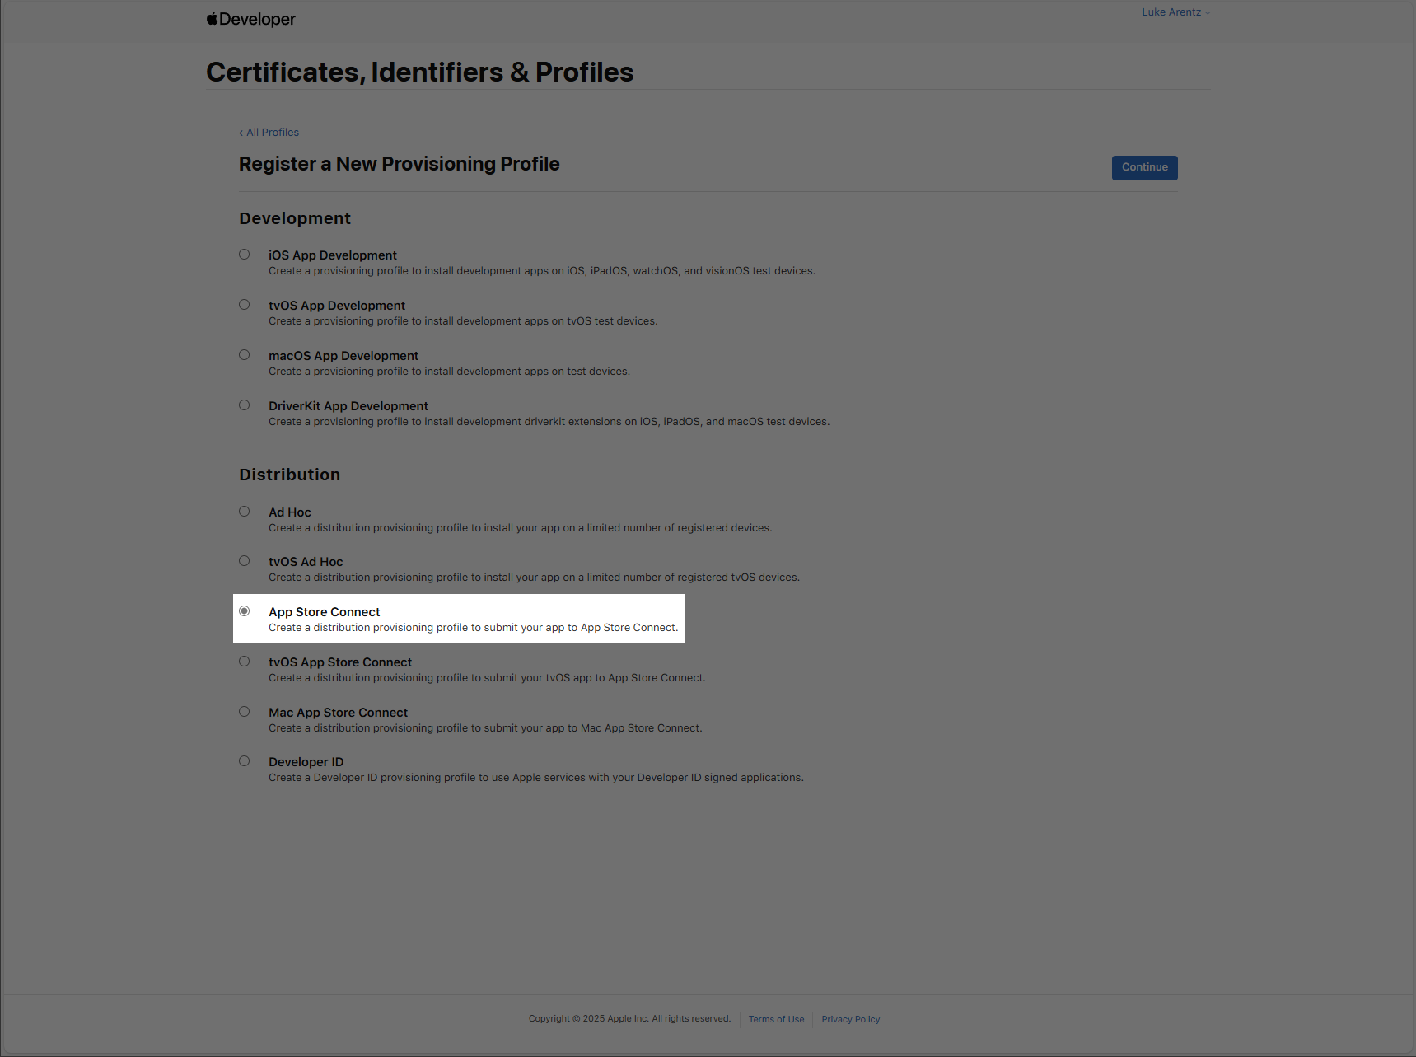Go back via All Profiles link
The image size is (1416, 1057).
click(x=269, y=133)
